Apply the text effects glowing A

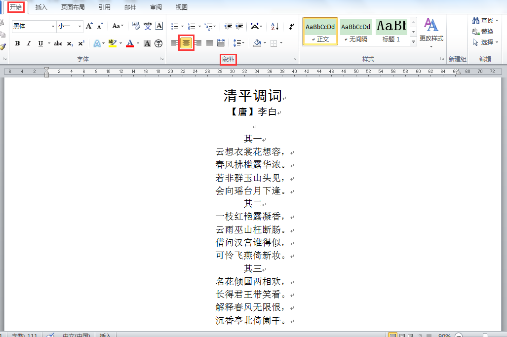coord(97,43)
